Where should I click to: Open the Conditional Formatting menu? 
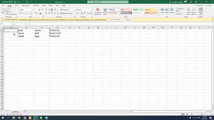[x=98, y=11]
